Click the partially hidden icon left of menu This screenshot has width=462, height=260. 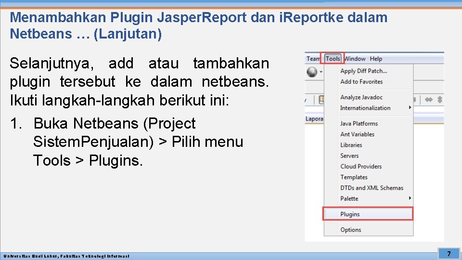(321, 100)
